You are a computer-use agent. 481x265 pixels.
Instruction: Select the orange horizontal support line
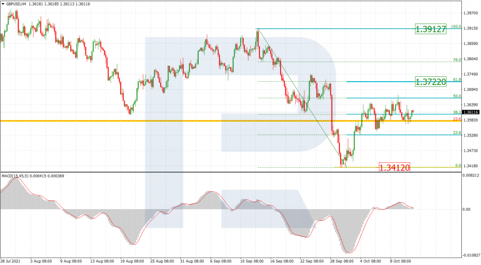pos(231,121)
